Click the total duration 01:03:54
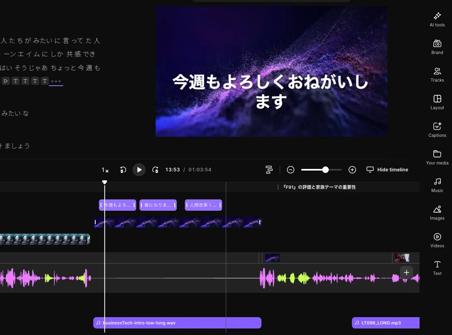The height and width of the screenshot is (335, 452). click(x=200, y=169)
